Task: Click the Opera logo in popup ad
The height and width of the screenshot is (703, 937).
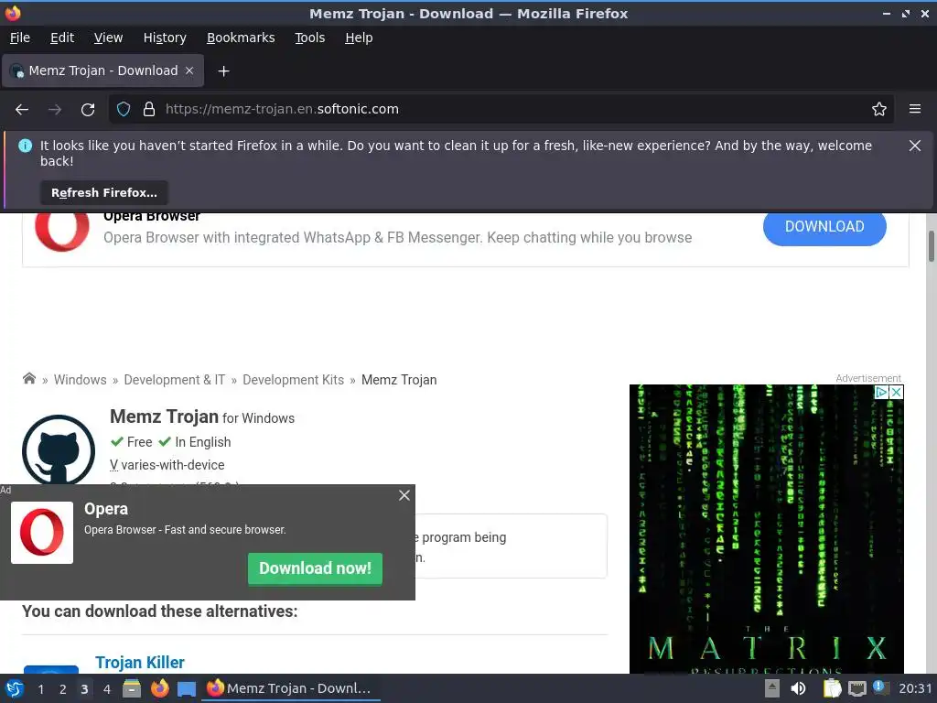Action: pyautogui.click(x=42, y=533)
